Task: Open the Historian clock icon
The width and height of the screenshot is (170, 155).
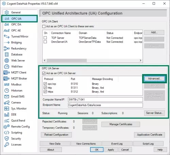Action: tap(6, 90)
